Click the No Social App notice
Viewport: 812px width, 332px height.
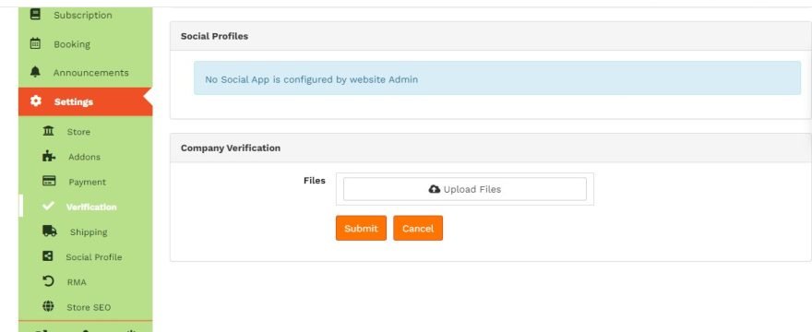click(497, 78)
